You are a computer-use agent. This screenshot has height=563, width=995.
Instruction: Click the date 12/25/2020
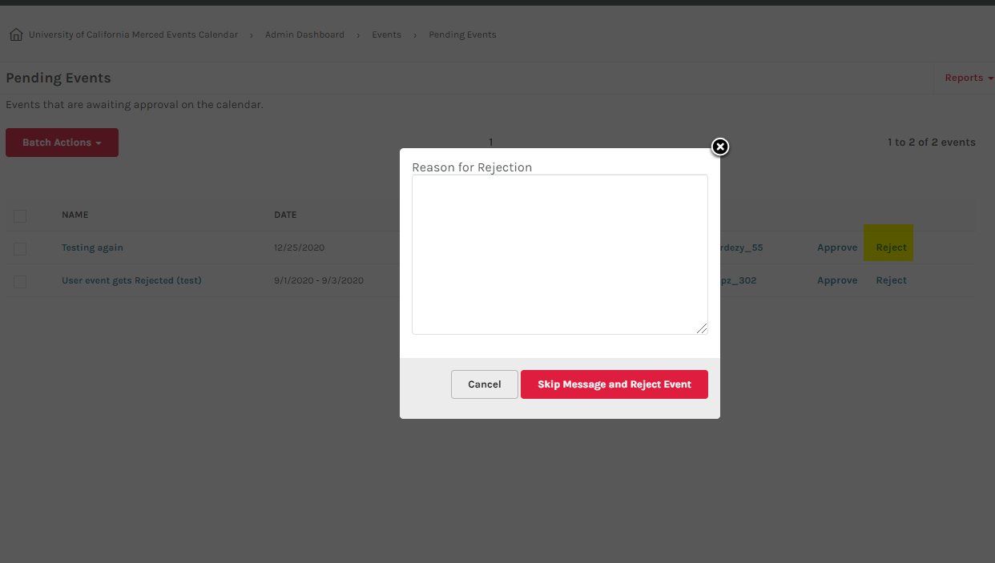(x=299, y=248)
